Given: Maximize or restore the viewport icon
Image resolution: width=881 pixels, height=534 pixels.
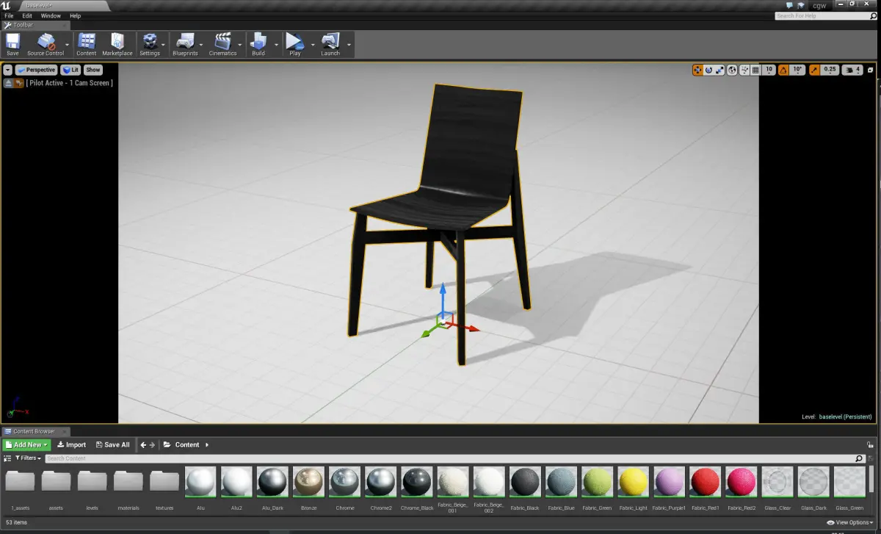Looking at the screenshot, I should click(x=871, y=70).
